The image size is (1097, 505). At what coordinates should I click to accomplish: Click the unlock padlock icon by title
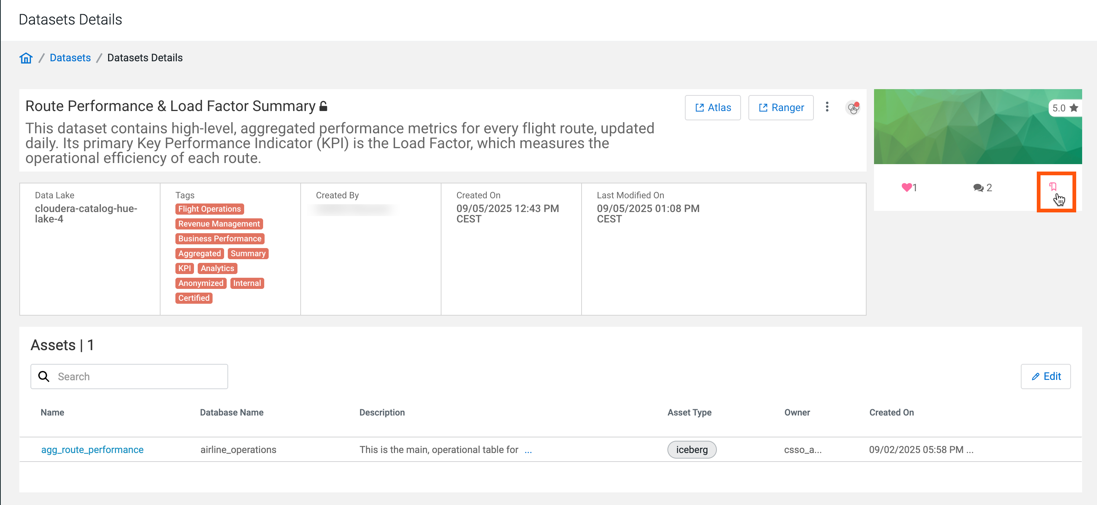tap(323, 106)
